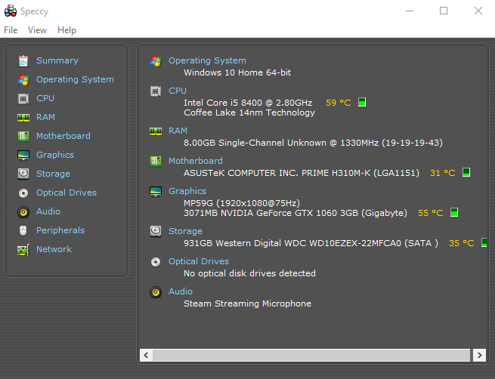Image resolution: width=495 pixels, height=379 pixels.
Task: Open the File menu
Action: click(x=11, y=30)
